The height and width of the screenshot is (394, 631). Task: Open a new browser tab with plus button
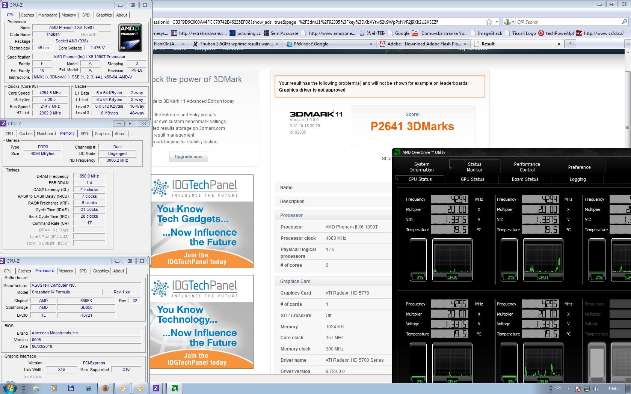570,44
